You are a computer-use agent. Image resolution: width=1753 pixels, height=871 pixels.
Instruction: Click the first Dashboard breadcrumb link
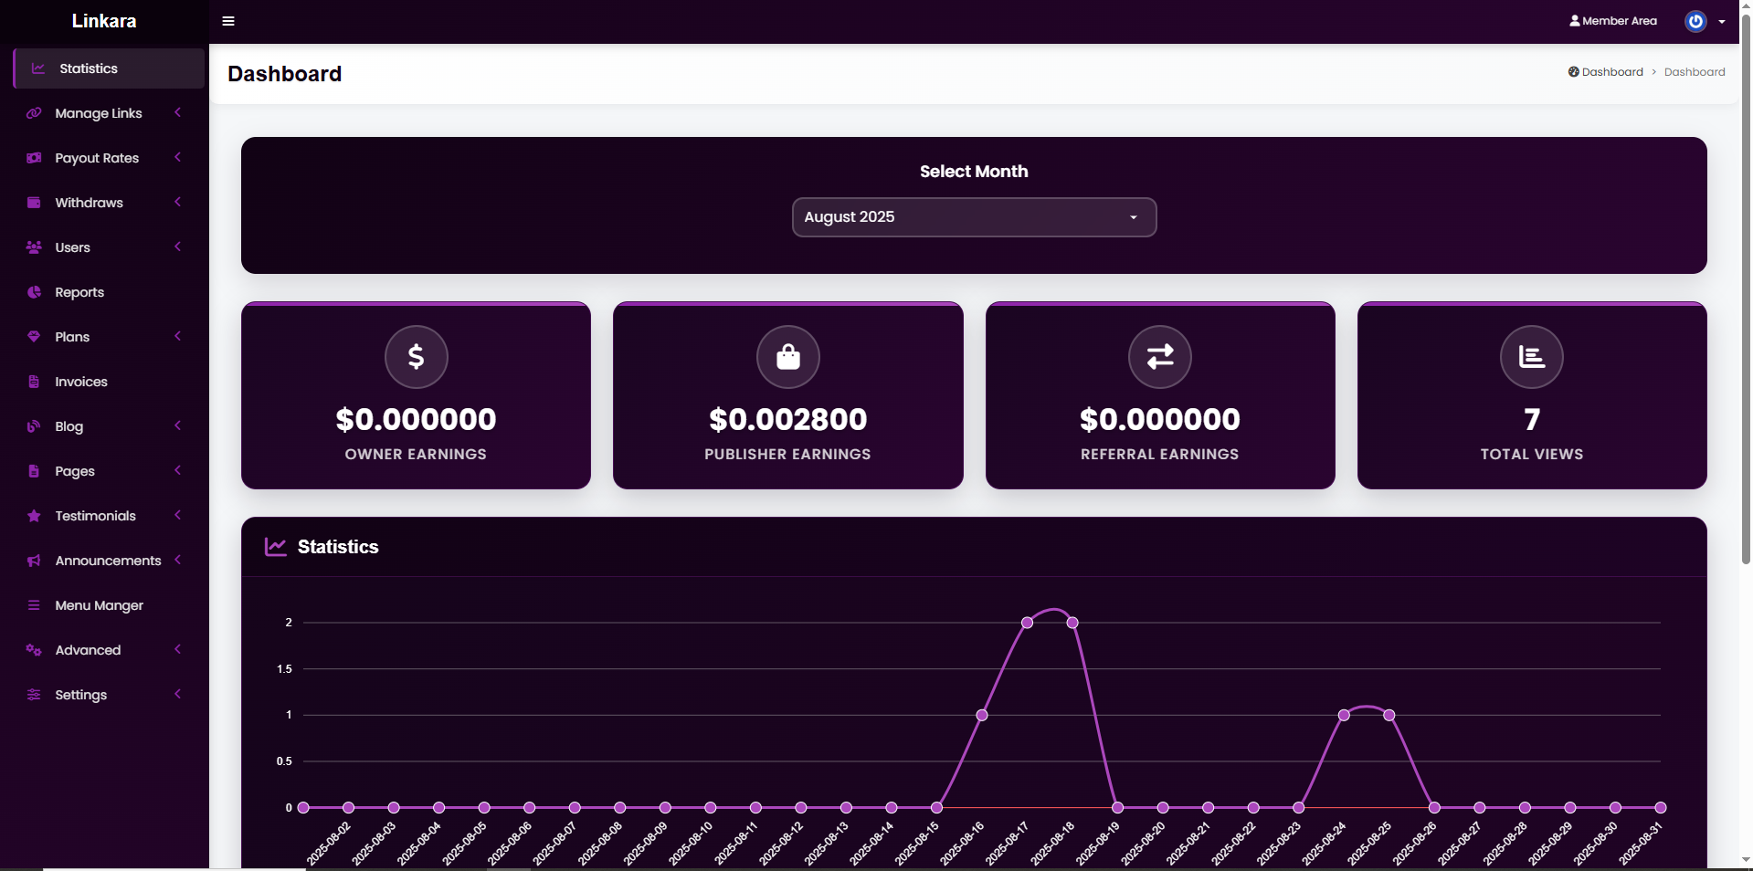[1606, 72]
